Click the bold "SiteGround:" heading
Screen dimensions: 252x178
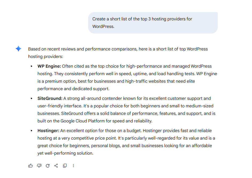(x=50, y=99)
